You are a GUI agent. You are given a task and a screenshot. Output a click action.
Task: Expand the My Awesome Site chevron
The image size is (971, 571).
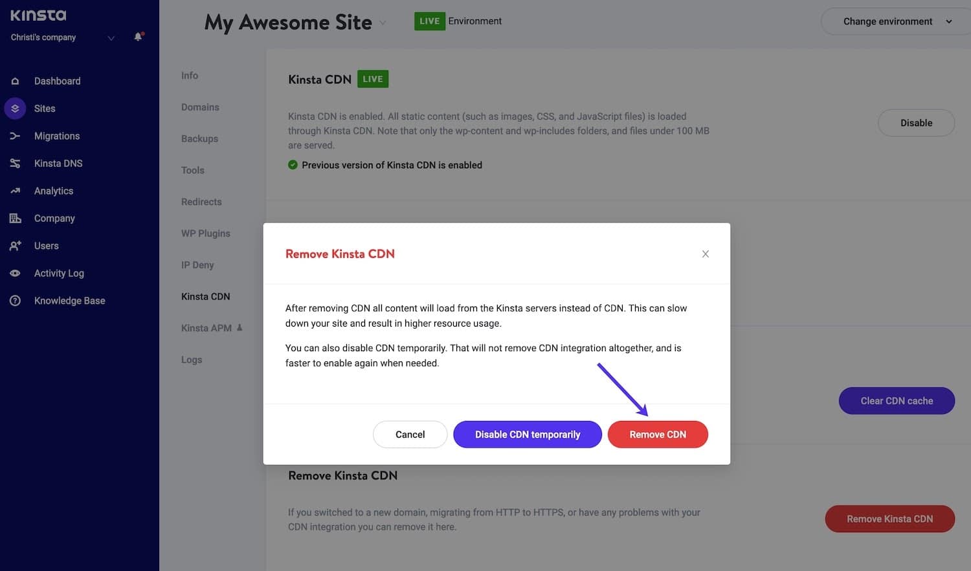(x=383, y=23)
